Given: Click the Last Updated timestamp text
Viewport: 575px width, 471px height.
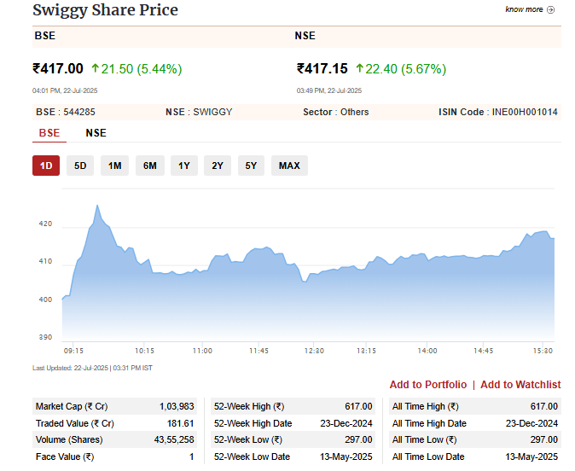Looking at the screenshot, I should click(x=92, y=368).
